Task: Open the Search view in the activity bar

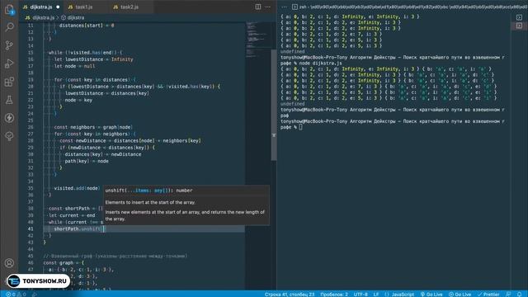Action: [9, 27]
